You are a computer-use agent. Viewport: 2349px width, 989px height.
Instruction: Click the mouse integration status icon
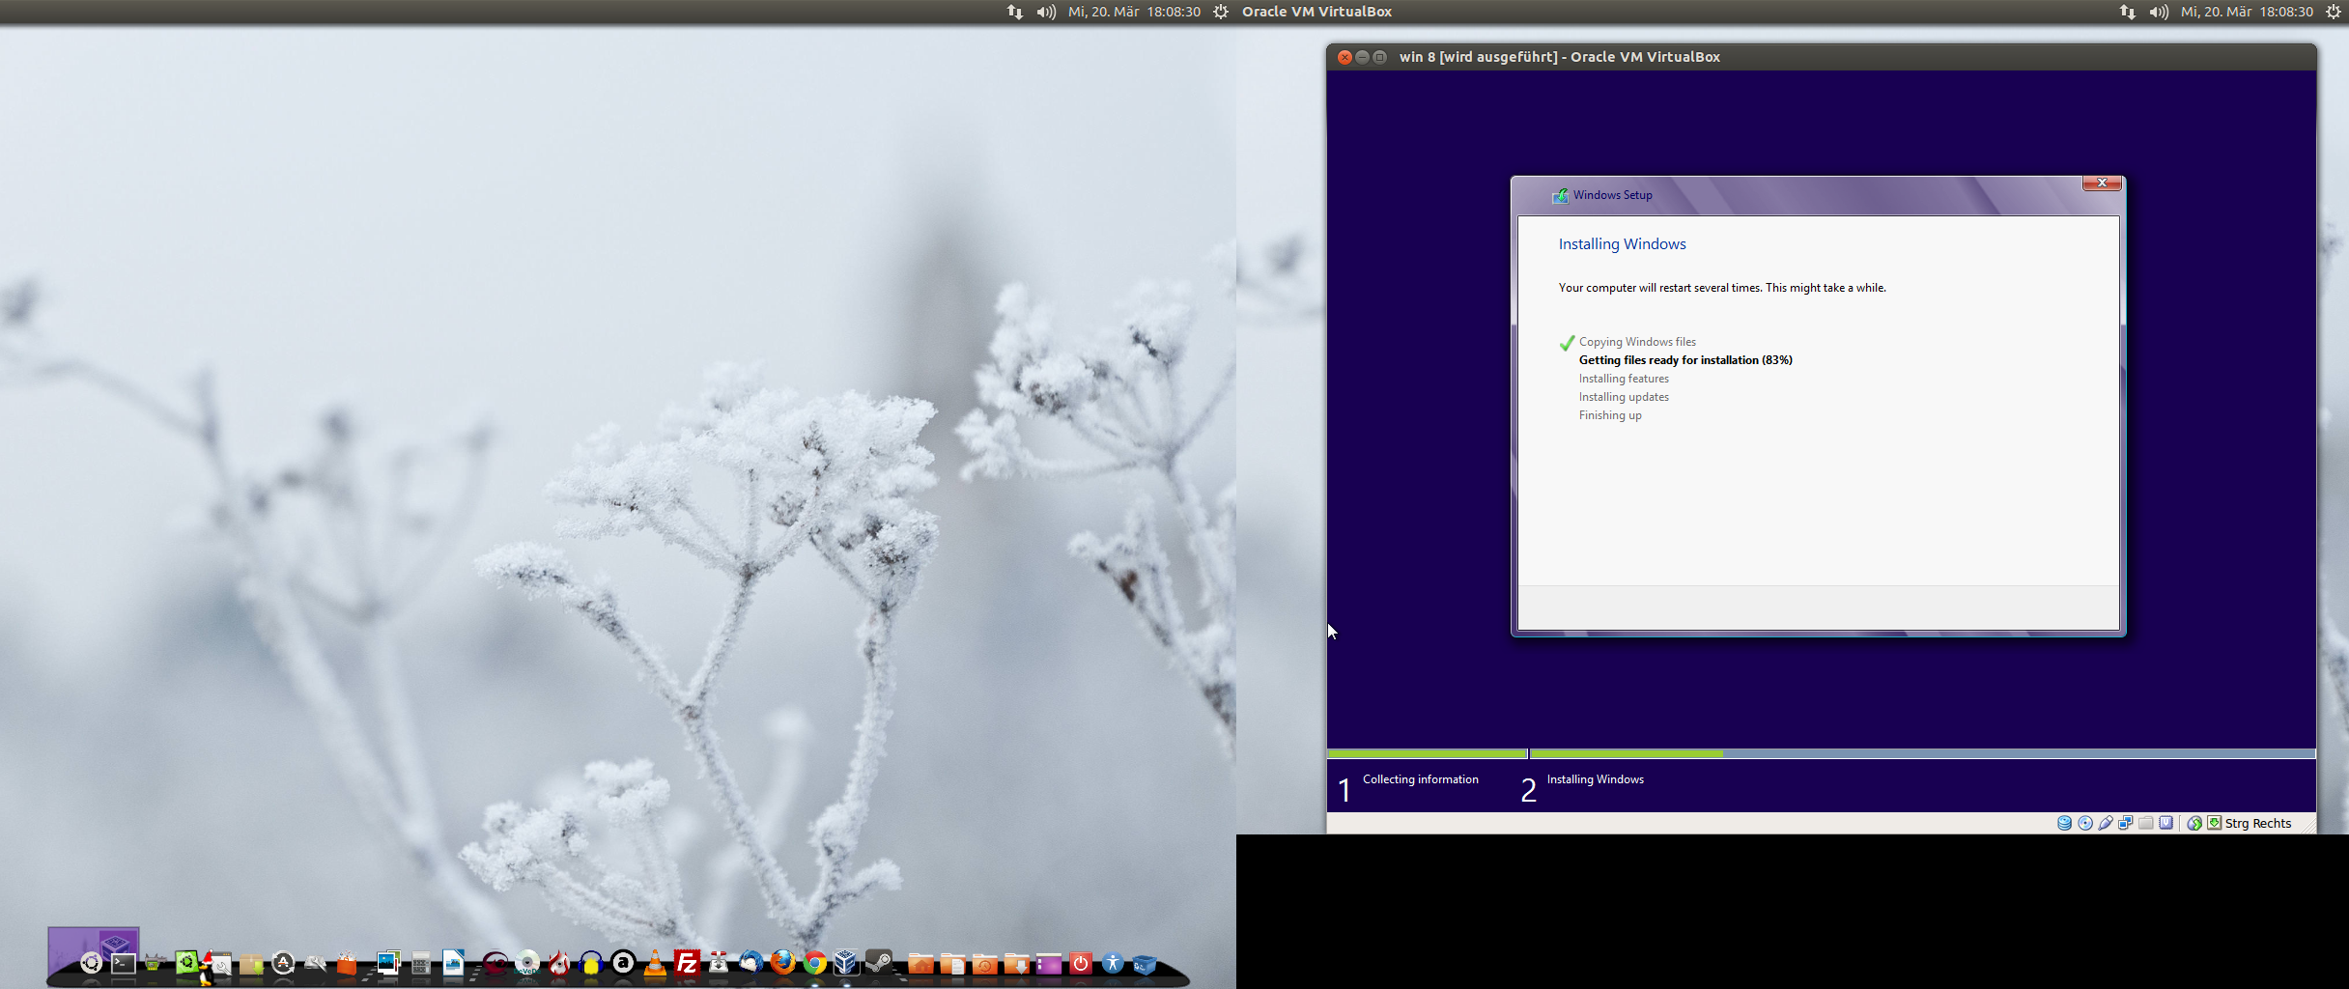point(2194,823)
